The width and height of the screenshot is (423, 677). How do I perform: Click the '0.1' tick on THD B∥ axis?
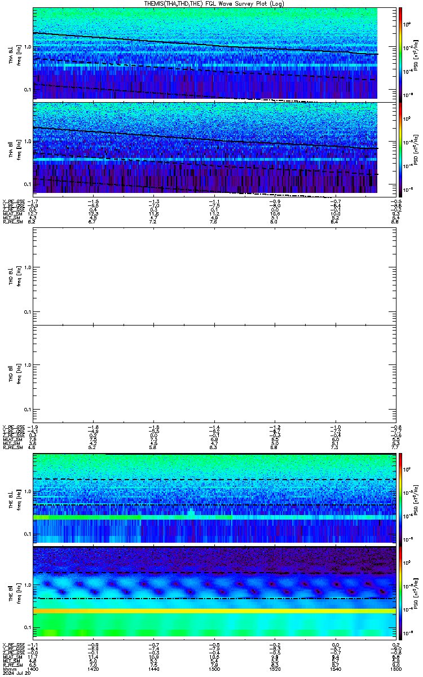pyautogui.click(x=28, y=409)
